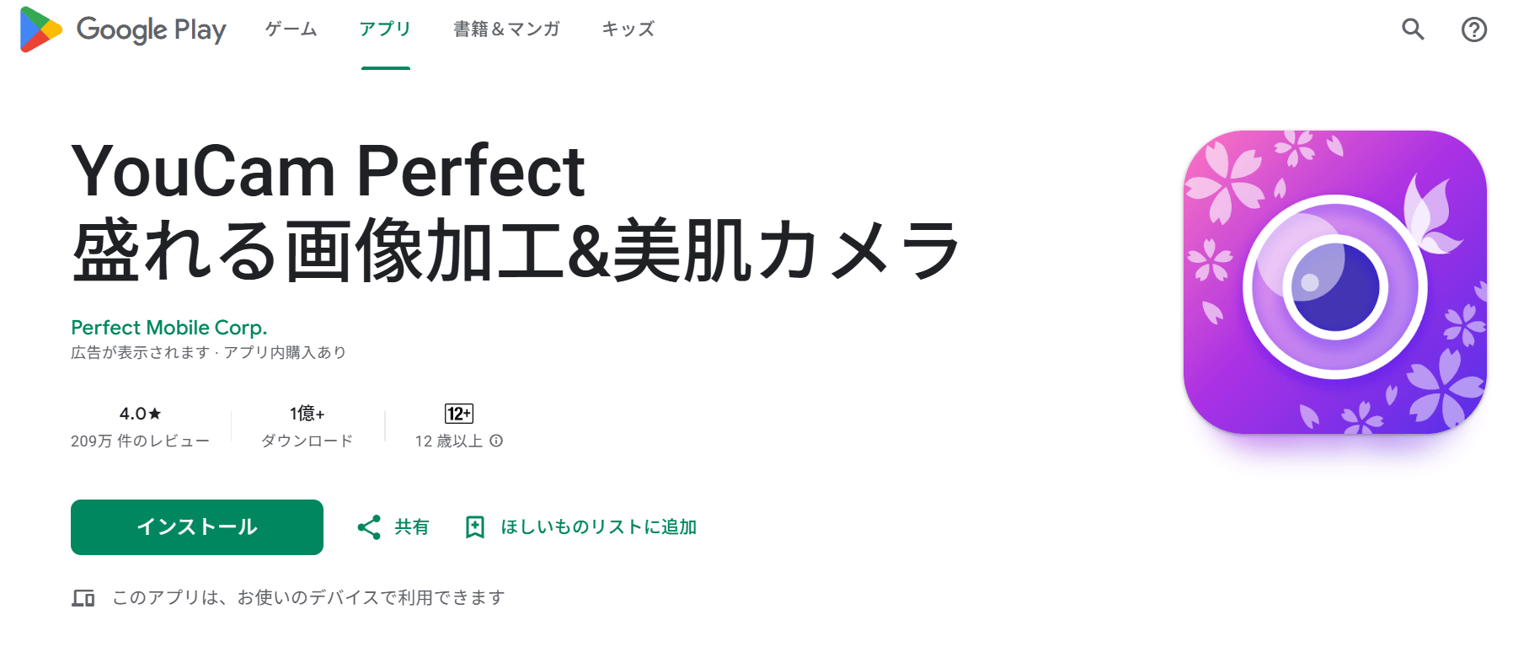Open the help question mark icon
The image size is (1513, 652).
click(1473, 29)
